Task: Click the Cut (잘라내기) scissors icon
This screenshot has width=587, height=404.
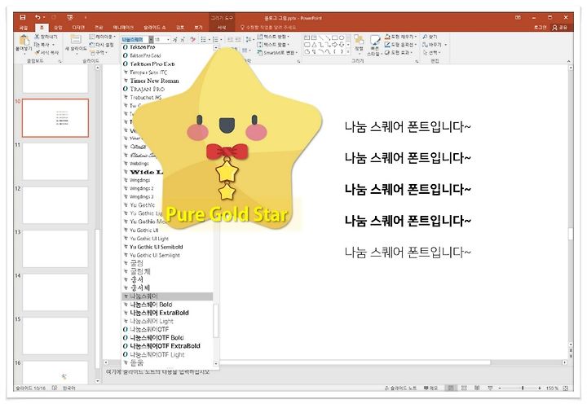Action: 37,37
